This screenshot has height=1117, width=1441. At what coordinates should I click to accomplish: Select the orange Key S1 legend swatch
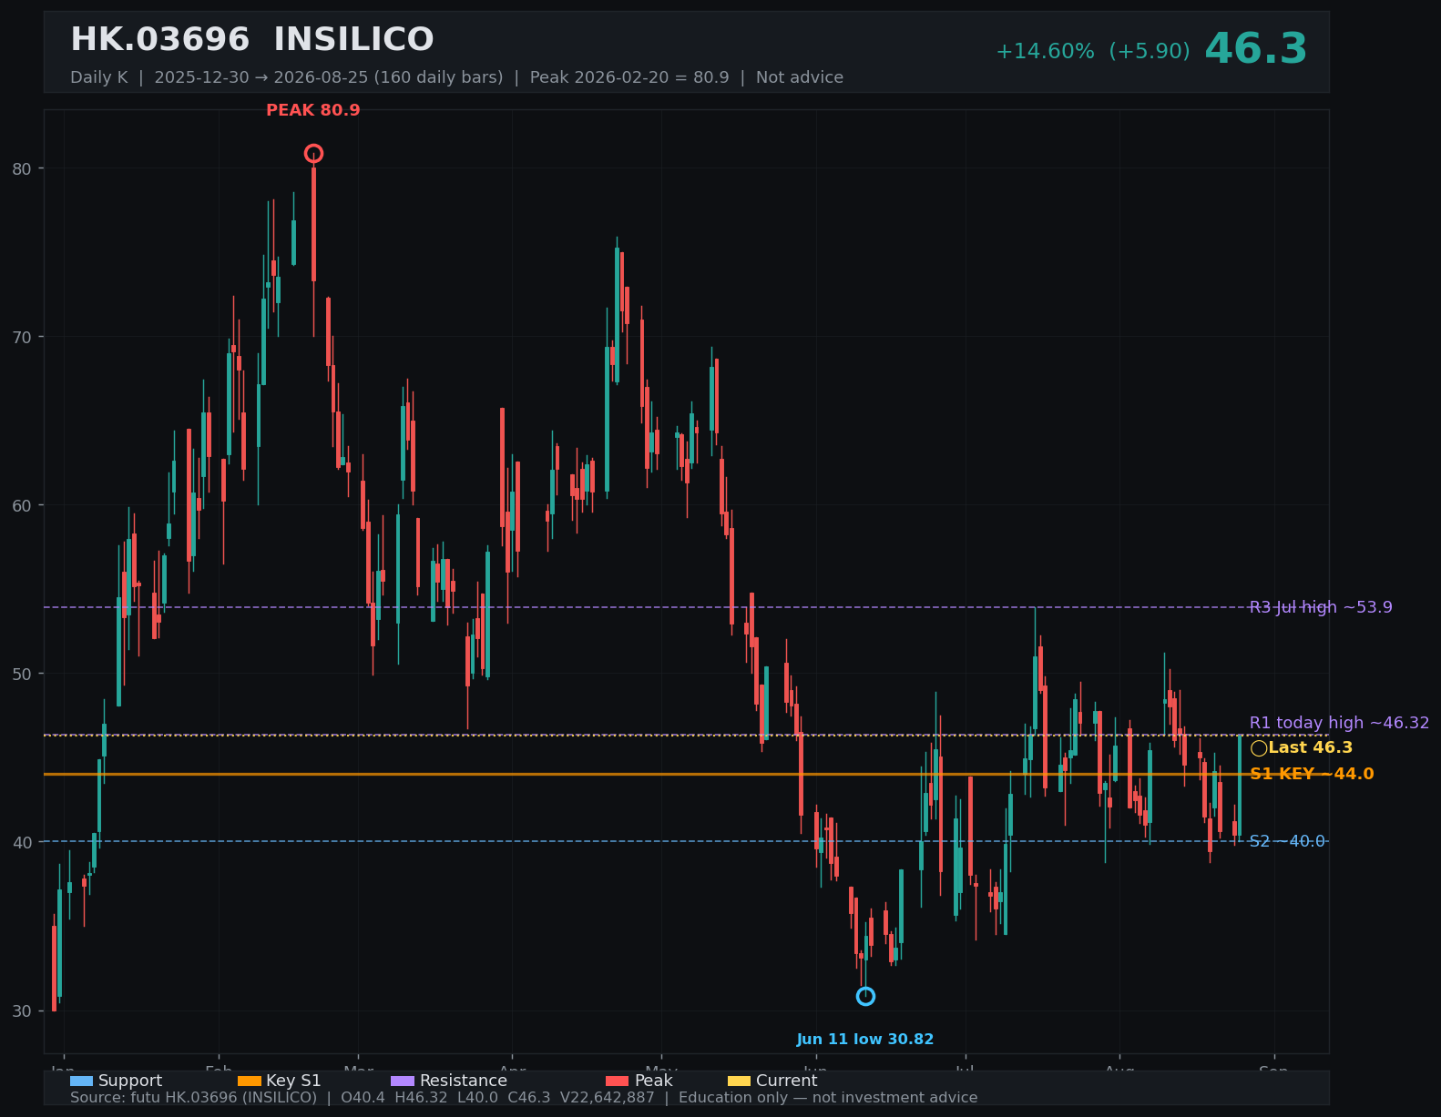click(x=249, y=1081)
